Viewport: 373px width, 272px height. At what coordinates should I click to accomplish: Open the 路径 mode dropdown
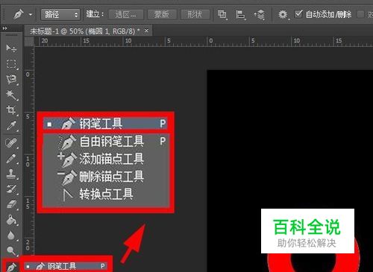[x=60, y=15]
